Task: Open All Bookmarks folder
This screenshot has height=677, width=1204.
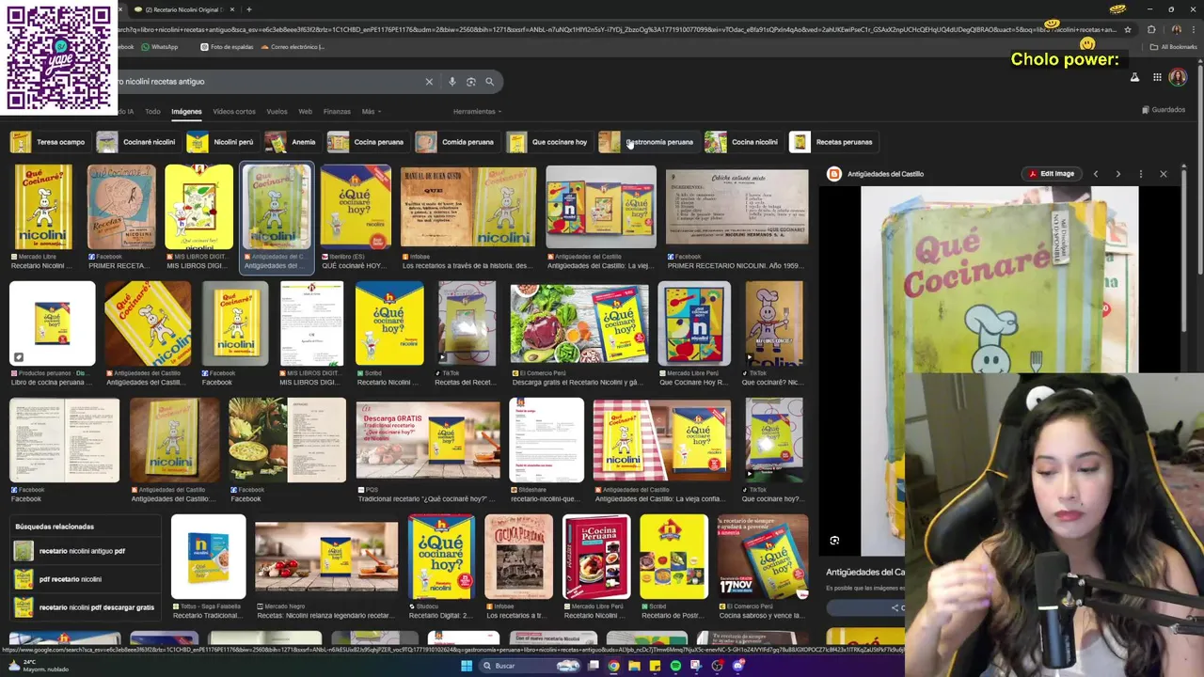Action: (1174, 47)
